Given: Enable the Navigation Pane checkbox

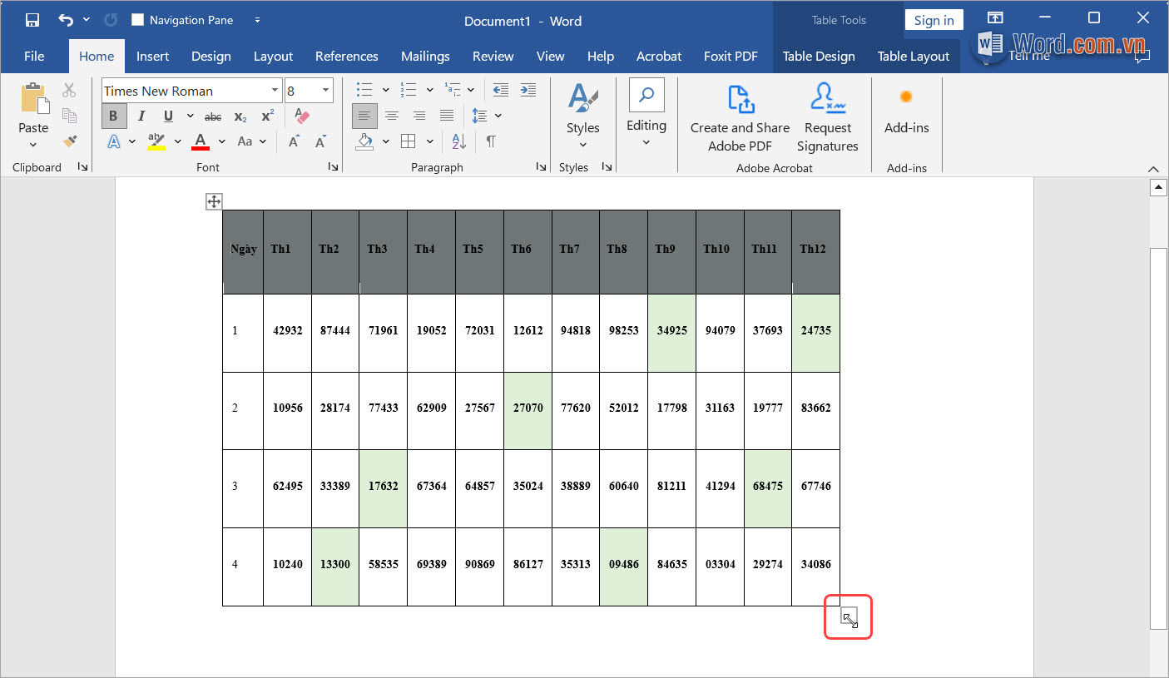Looking at the screenshot, I should (x=138, y=20).
